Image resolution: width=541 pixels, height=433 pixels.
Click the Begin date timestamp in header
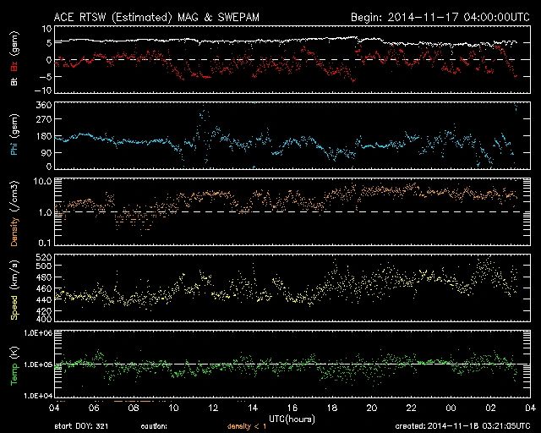438,16
